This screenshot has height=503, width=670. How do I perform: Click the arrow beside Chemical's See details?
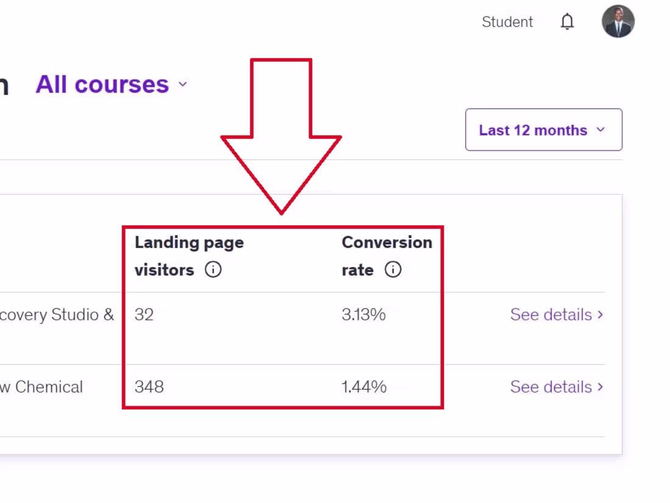pos(601,387)
